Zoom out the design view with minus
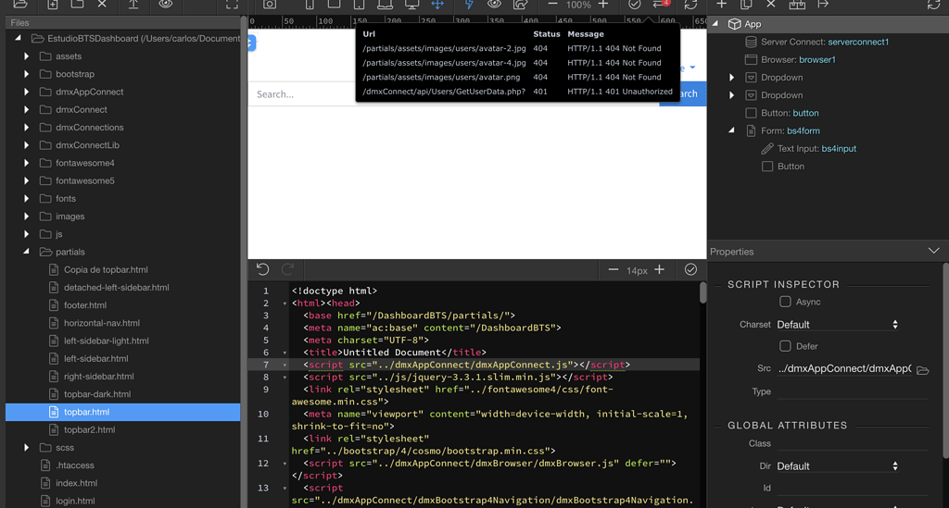This screenshot has height=508, width=949. point(552,4)
